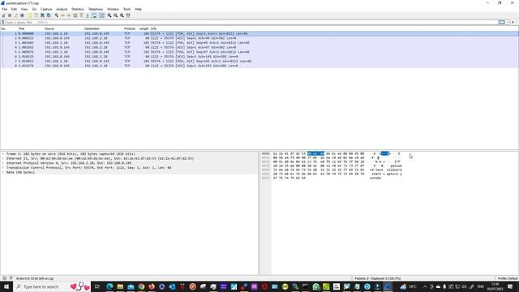519x292 pixels.
Task: Expand the Frame 1 tree row
Action: click(x=3, y=154)
